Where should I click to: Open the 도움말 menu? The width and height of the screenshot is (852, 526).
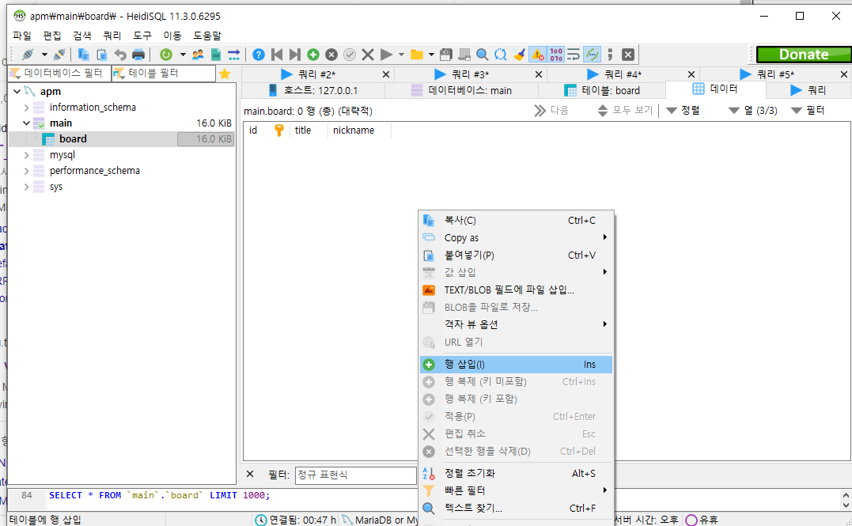(x=207, y=36)
